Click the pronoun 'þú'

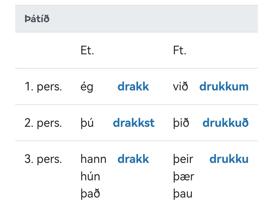pyautogui.click(x=87, y=123)
